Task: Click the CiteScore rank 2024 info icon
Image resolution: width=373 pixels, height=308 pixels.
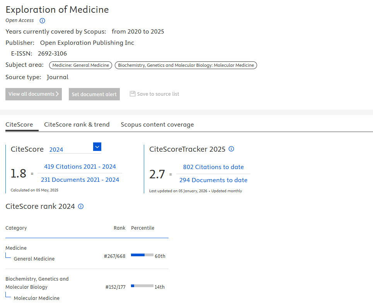Action: [81, 206]
